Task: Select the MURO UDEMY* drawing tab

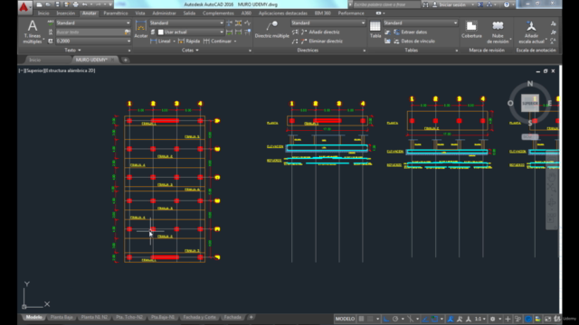Action: (x=91, y=60)
